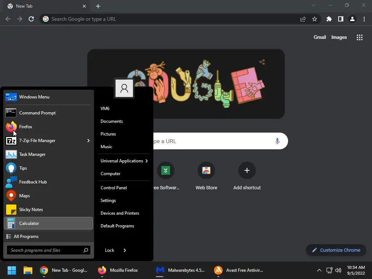Toggle Chrome side panel

[x=341, y=19]
